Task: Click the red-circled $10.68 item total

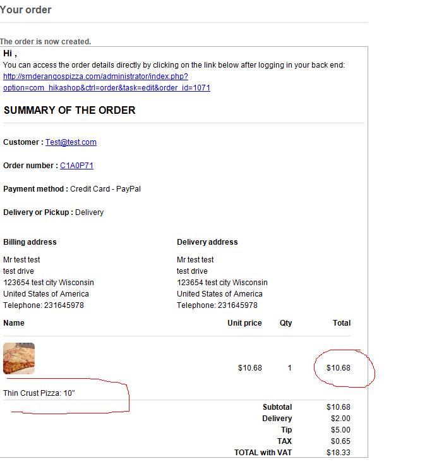Action: tap(338, 368)
